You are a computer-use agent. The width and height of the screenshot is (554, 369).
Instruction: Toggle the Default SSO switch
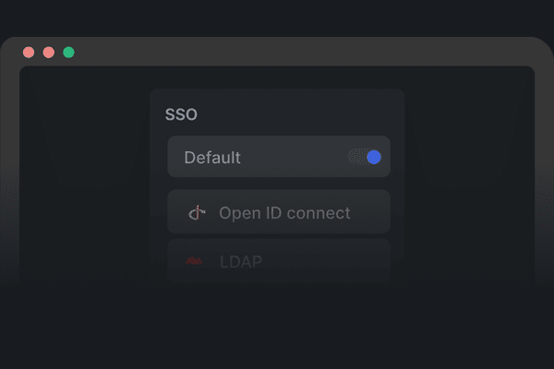tap(365, 157)
